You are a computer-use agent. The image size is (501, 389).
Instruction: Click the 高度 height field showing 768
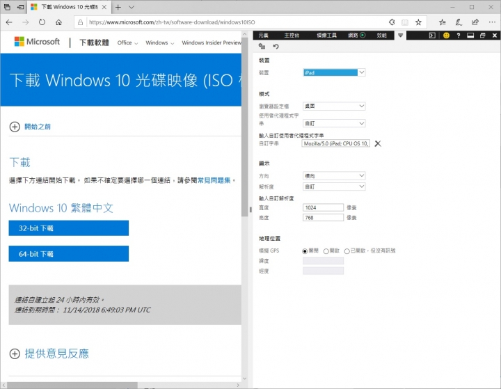coord(323,217)
